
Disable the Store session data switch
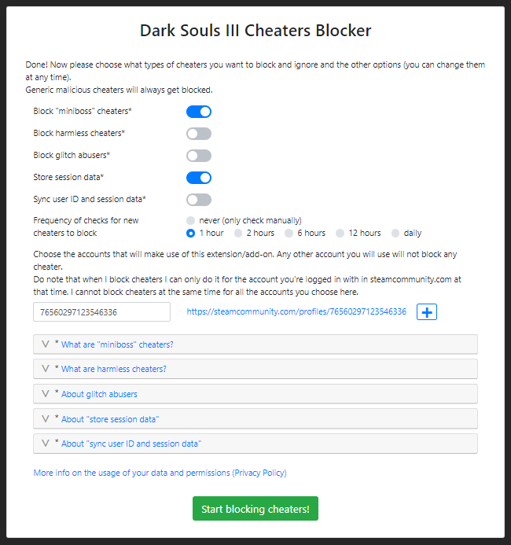click(x=199, y=178)
